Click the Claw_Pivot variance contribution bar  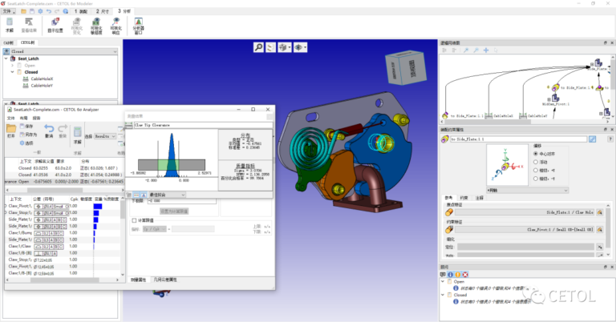98,207
